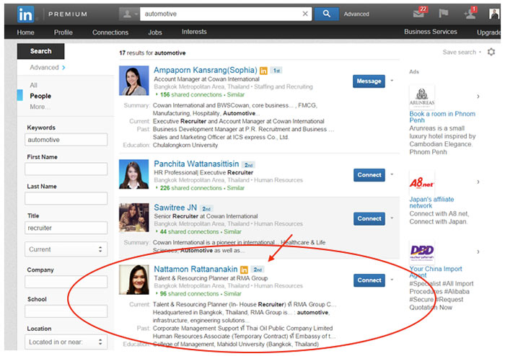The height and width of the screenshot is (356, 505).
Task: Open the Book a room in Phnom Penh ad
Action: click(442, 117)
